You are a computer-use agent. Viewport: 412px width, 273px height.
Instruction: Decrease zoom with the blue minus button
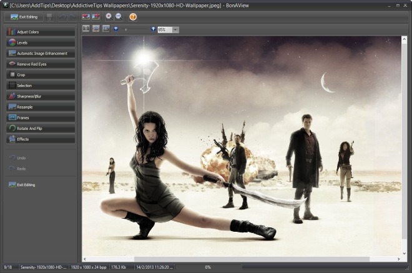(x=116, y=29)
